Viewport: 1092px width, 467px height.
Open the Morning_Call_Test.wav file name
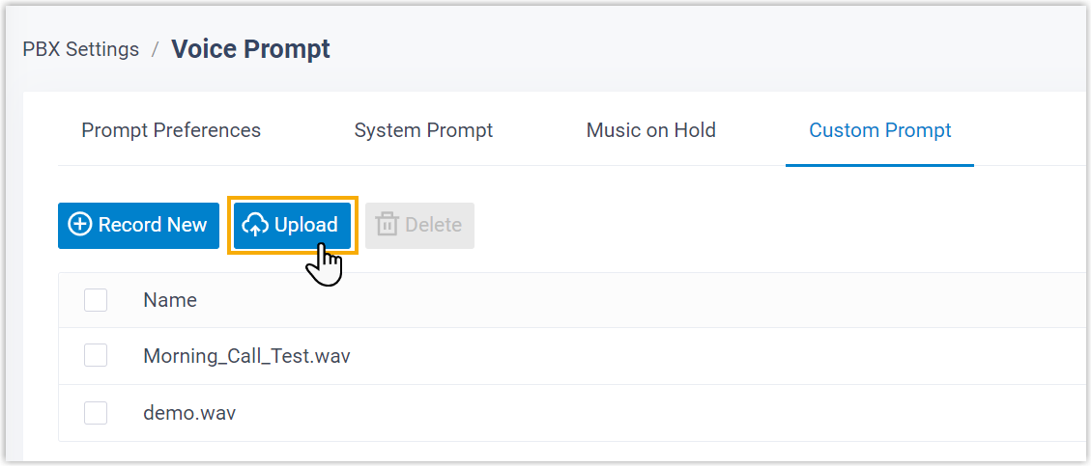click(246, 356)
